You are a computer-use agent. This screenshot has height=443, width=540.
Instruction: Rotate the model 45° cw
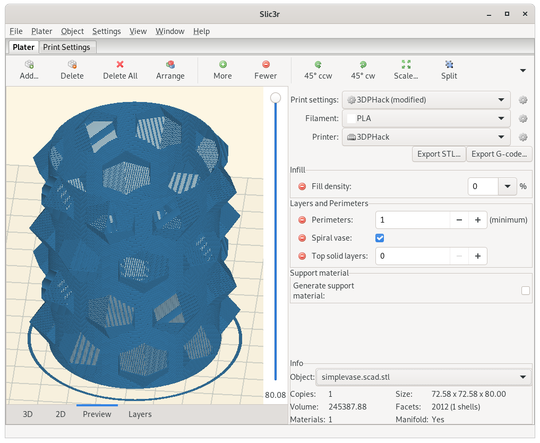click(363, 64)
